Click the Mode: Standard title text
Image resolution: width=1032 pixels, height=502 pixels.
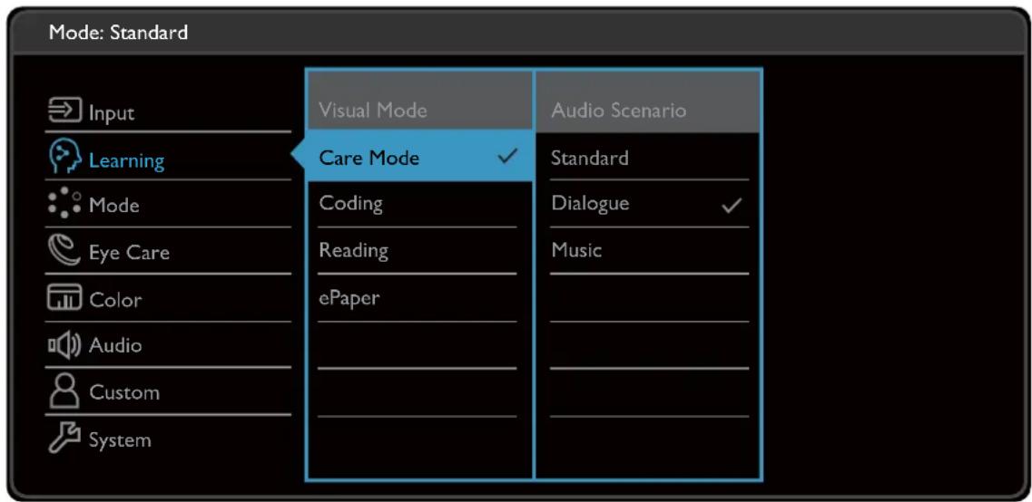118,32
